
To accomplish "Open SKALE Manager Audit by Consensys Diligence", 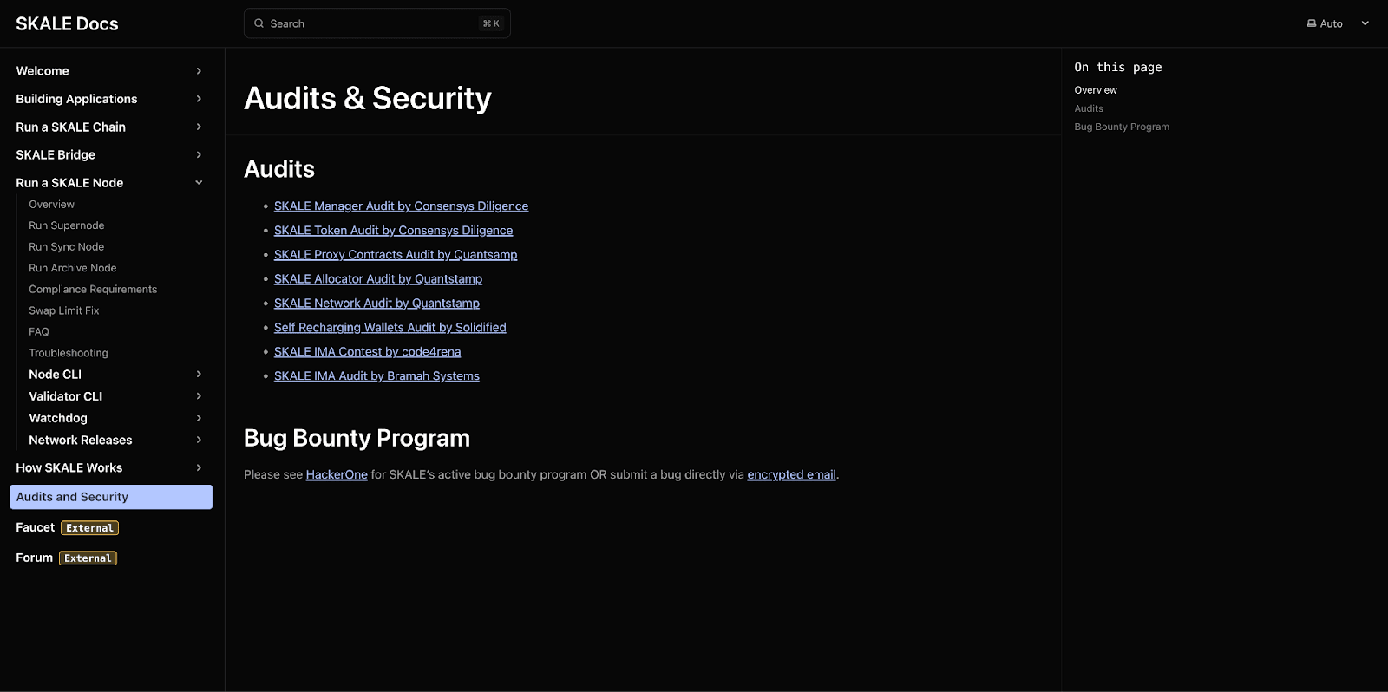I will click(x=401, y=206).
